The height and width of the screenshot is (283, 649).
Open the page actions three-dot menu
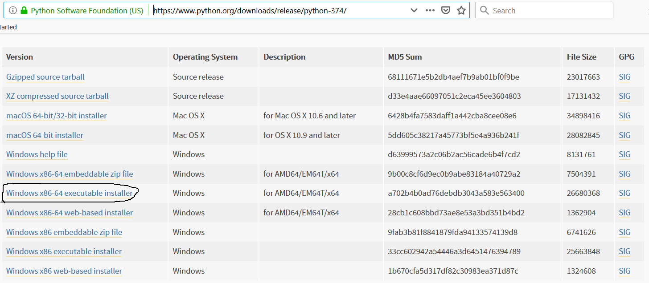tap(430, 11)
